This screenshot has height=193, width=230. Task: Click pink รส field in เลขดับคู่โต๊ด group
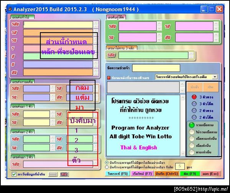(x=194, y=26)
